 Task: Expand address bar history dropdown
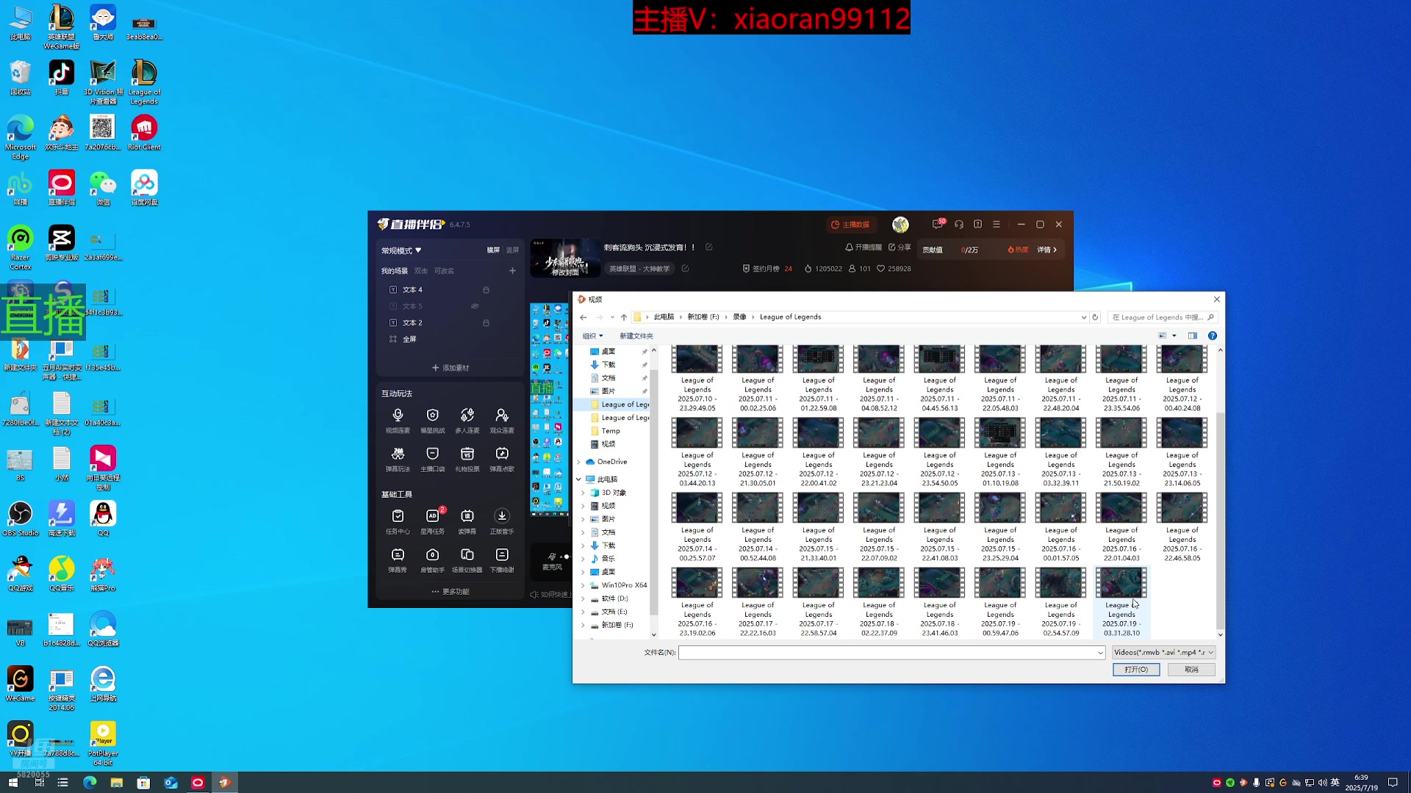coord(1083,317)
